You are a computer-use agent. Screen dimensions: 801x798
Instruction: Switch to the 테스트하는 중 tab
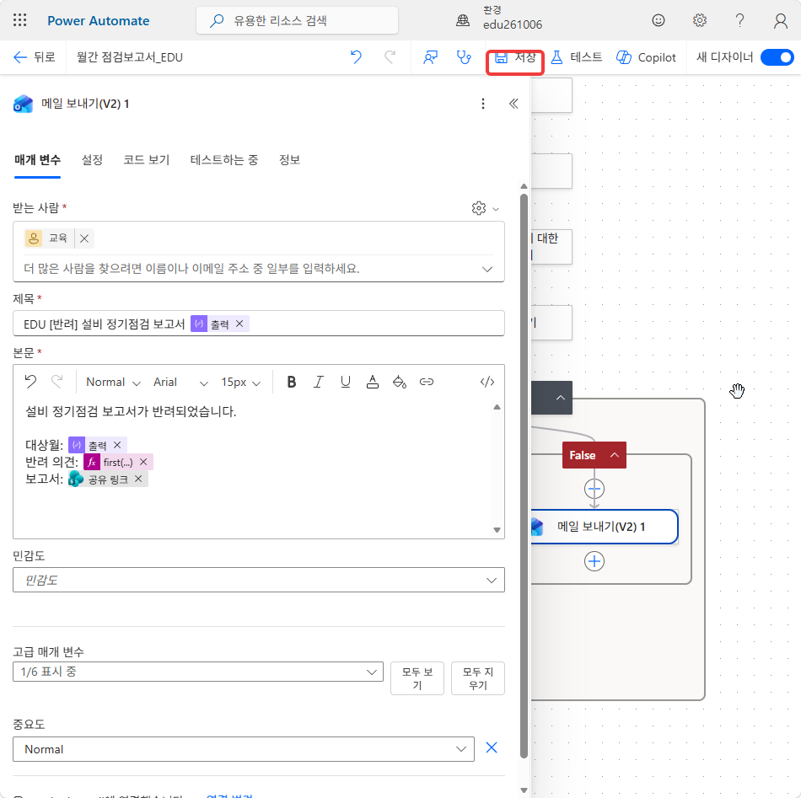(223, 160)
